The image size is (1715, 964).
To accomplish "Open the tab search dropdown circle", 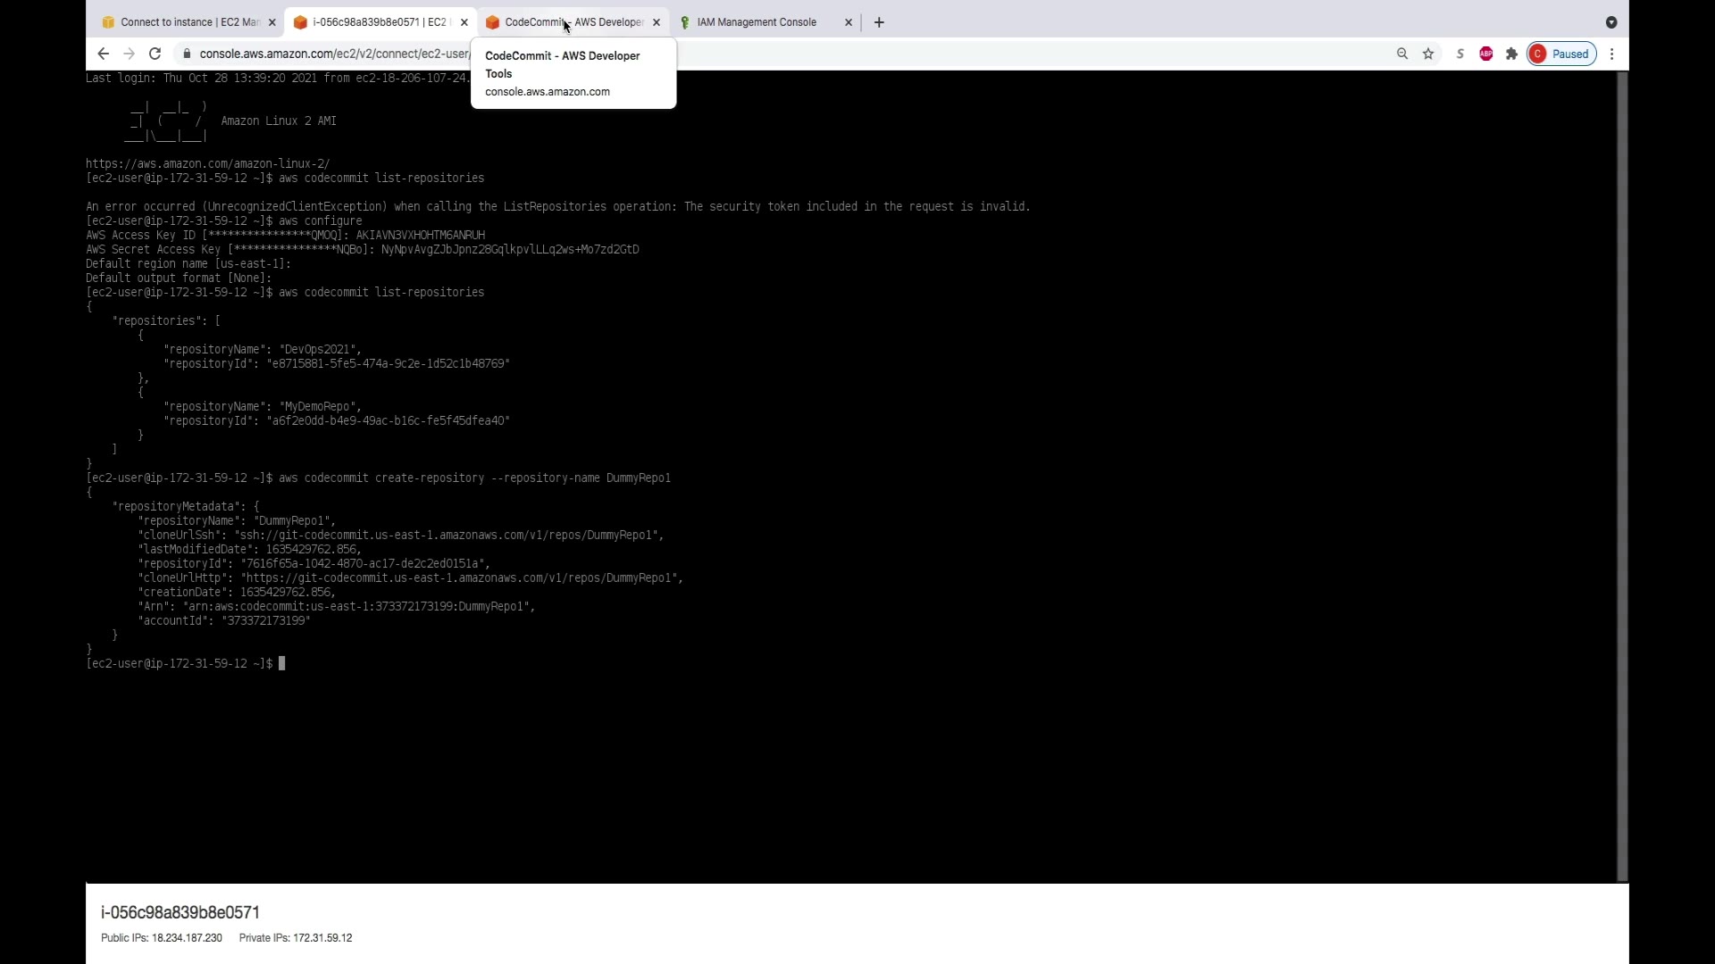I will click(x=1611, y=22).
